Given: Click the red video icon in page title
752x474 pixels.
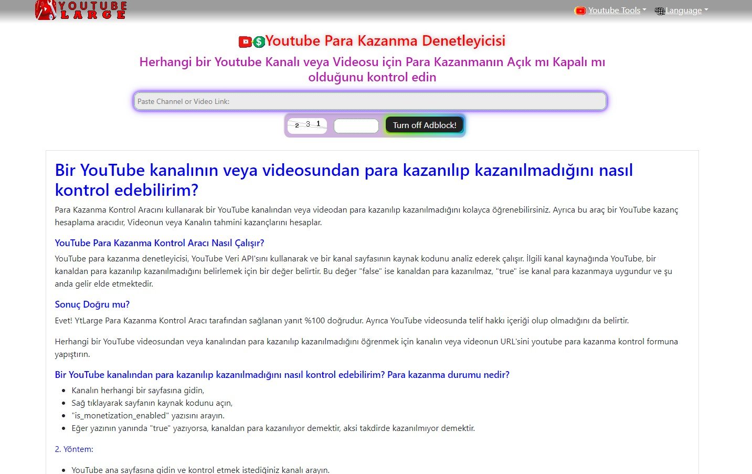Looking at the screenshot, I should [245, 41].
